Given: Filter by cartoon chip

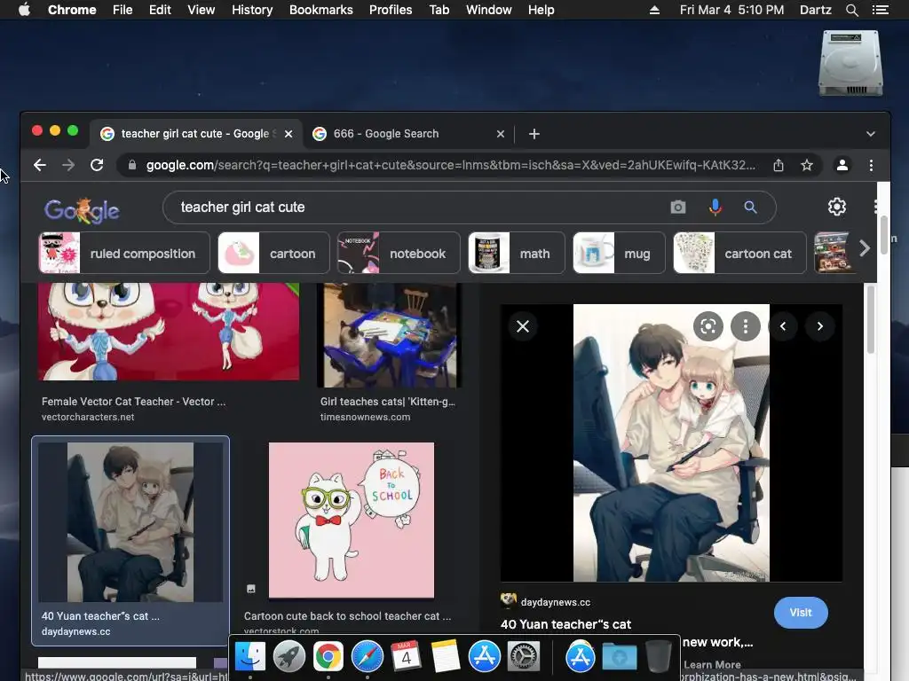Looking at the screenshot, I should point(273,253).
